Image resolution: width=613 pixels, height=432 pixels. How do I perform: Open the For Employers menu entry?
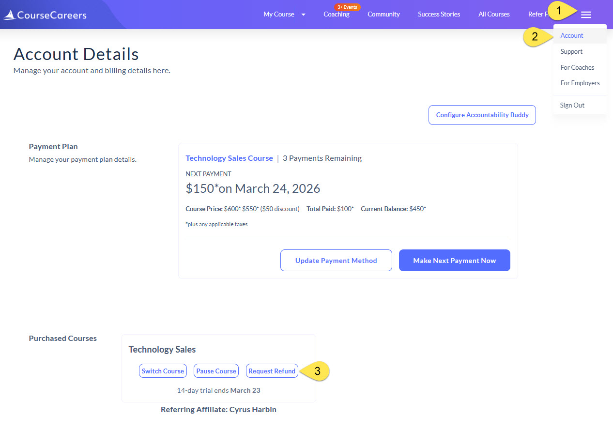[580, 83]
